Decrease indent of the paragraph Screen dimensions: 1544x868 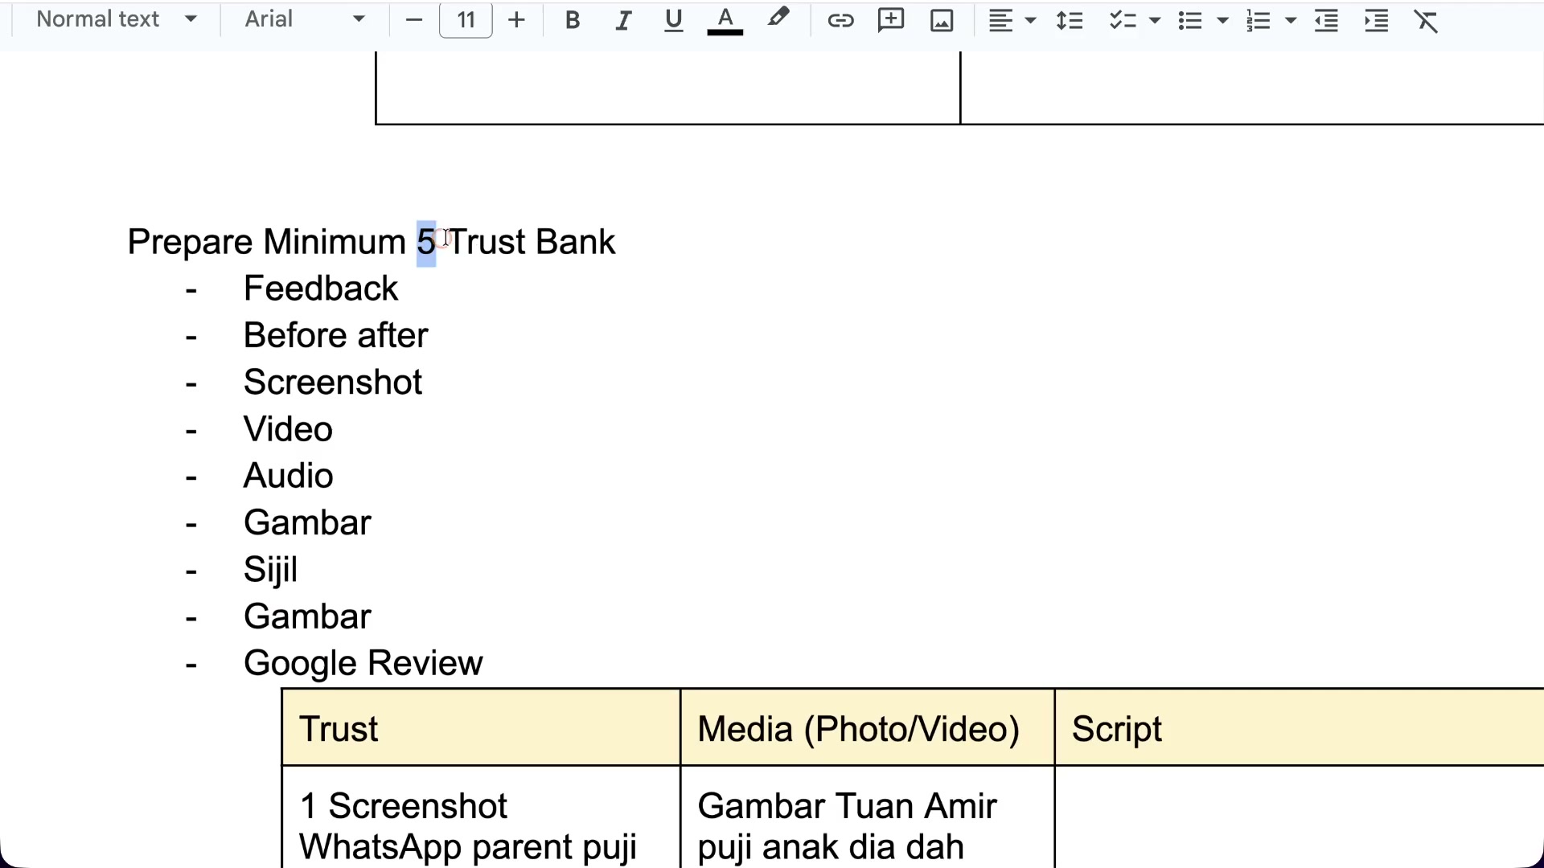pyautogui.click(x=1326, y=20)
